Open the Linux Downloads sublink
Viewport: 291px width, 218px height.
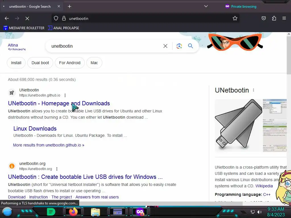click(x=35, y=129)
